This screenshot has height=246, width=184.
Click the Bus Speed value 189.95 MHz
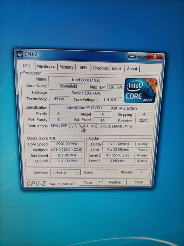pos(67,155)
